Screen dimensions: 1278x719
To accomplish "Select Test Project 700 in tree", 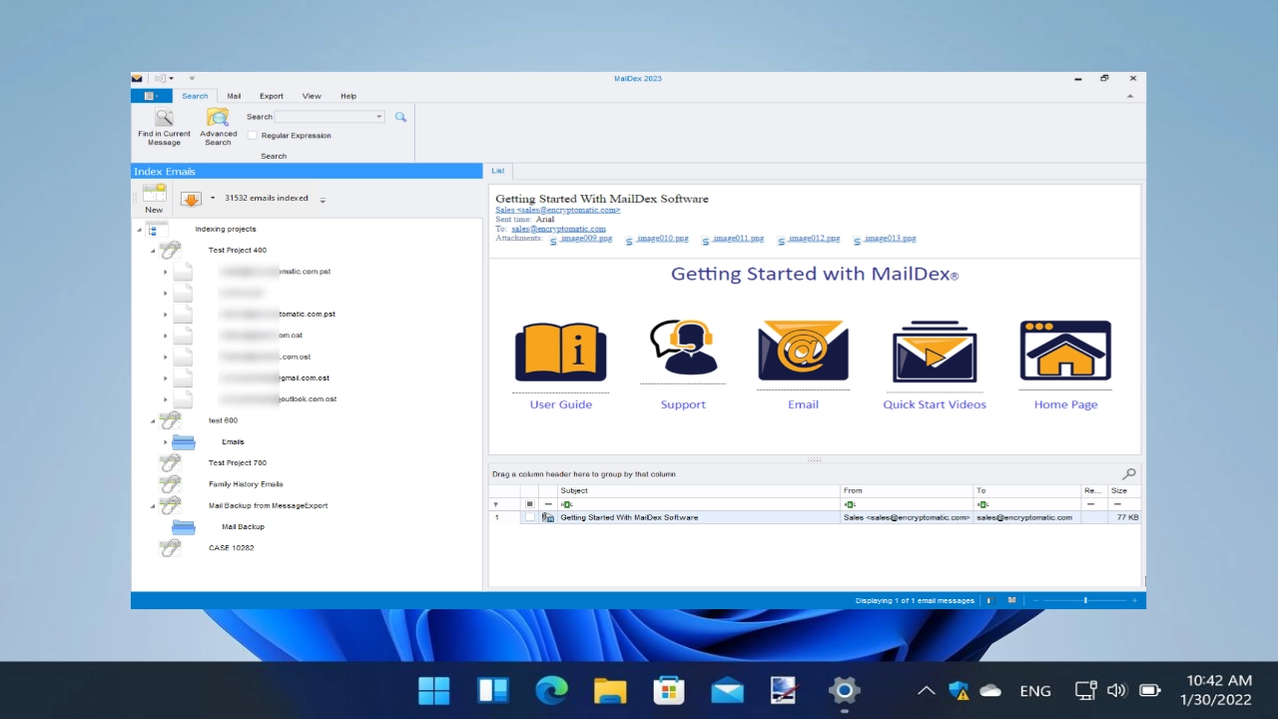I will click(x=237, y=463).
